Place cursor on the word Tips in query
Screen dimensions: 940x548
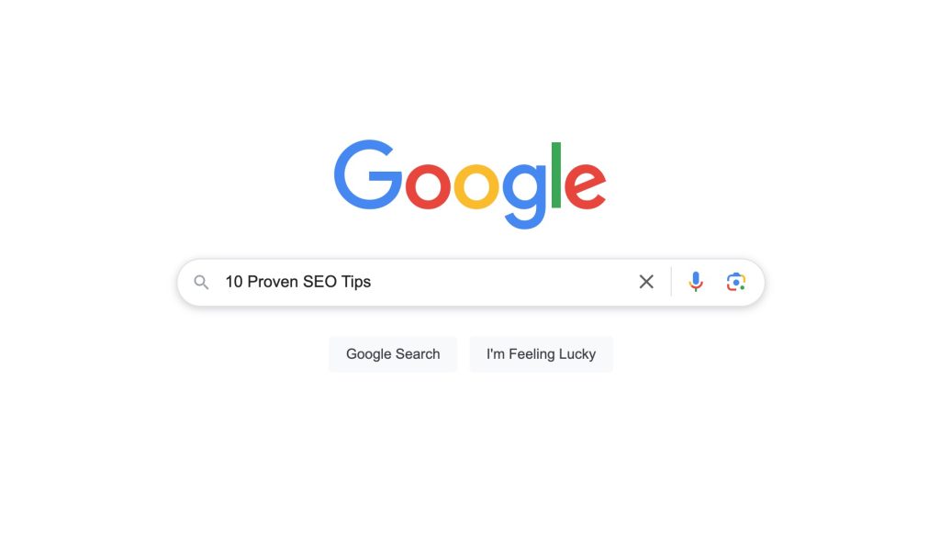[x=356, y=283]
